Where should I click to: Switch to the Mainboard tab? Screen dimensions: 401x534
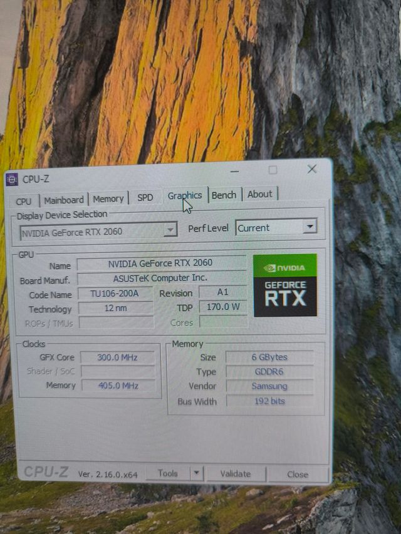[x=64, y=200]
